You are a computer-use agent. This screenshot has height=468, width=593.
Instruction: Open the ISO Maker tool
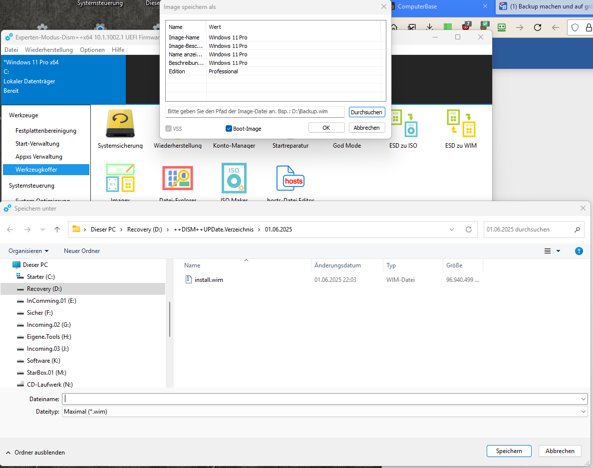(x=234, y=178)
